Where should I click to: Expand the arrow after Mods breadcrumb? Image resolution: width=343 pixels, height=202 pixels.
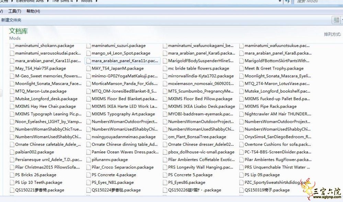coord(96,1)
